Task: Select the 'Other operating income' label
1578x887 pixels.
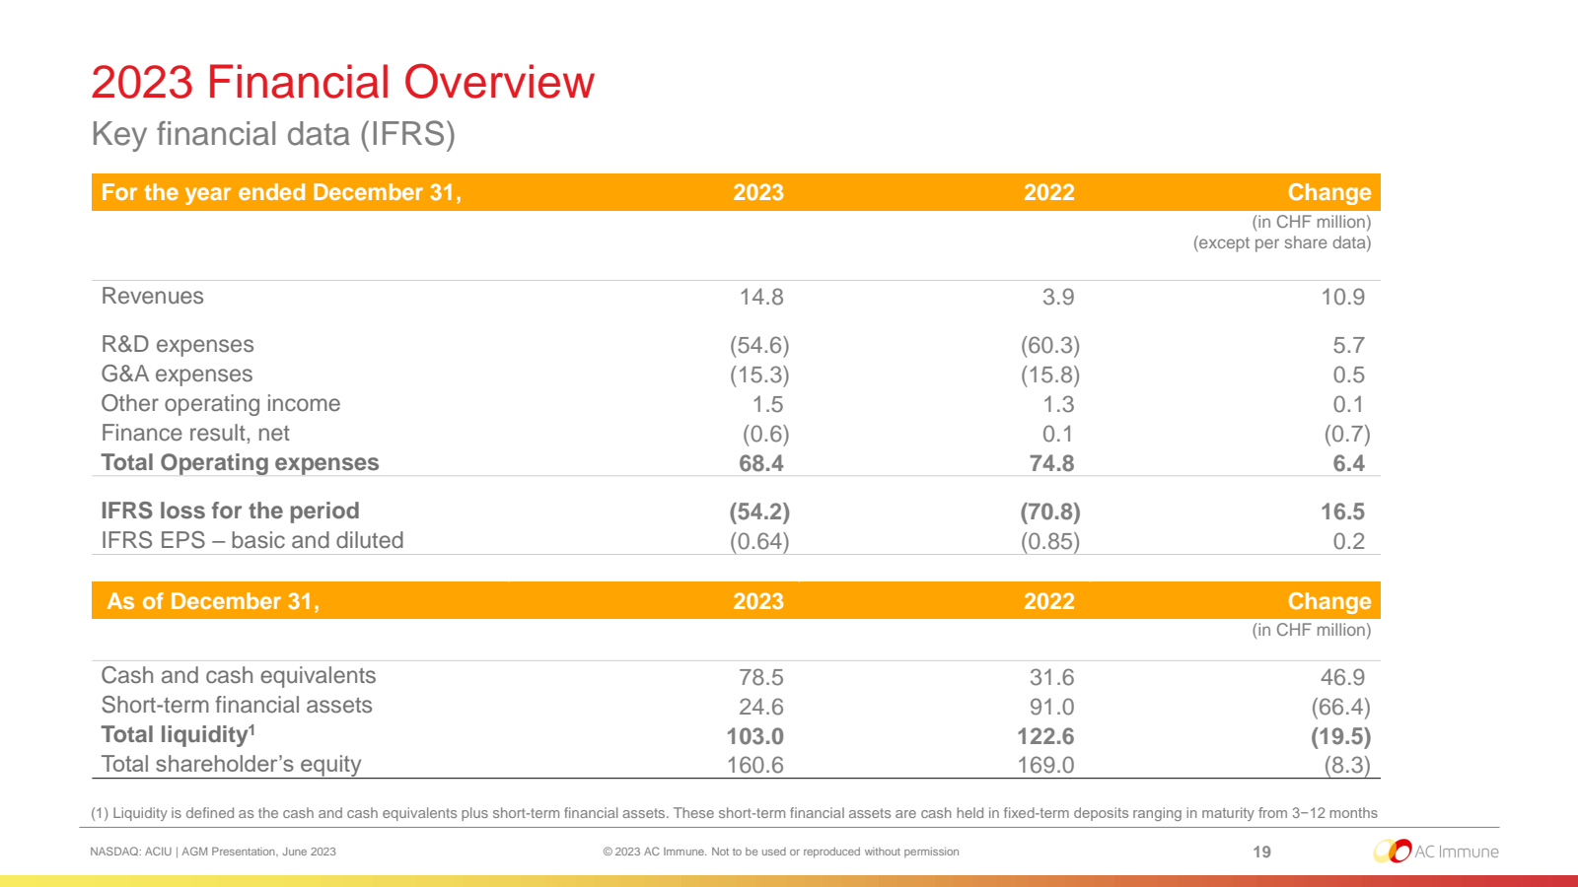Action: pos(221,404)
